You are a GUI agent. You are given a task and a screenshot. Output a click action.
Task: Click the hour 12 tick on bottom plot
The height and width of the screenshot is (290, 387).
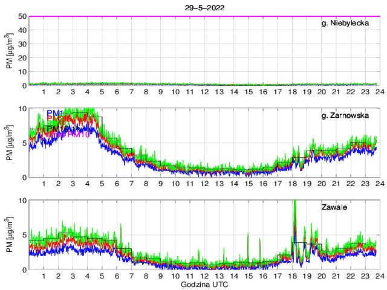tap(204, 276)
